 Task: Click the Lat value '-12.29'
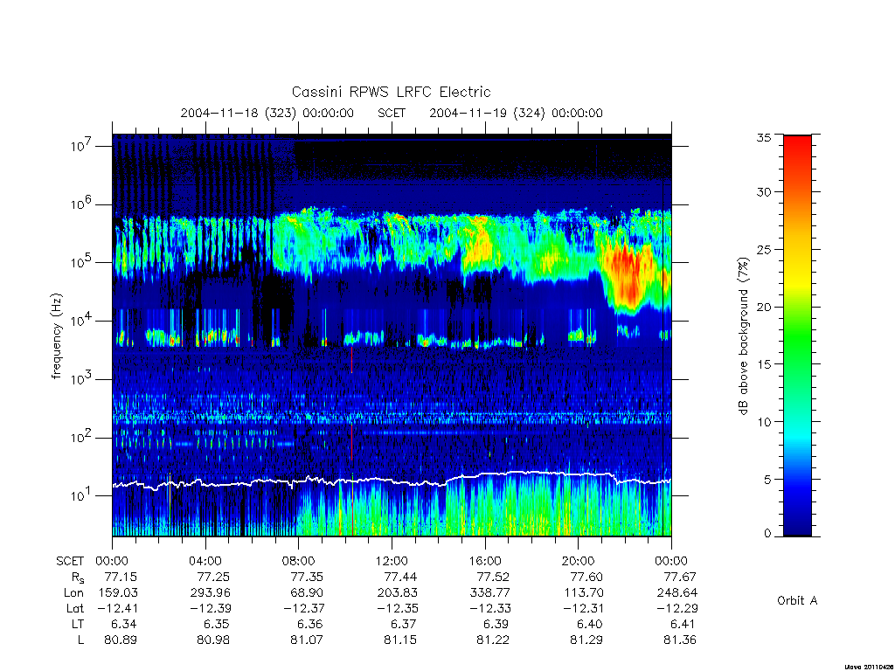point(677,608)
